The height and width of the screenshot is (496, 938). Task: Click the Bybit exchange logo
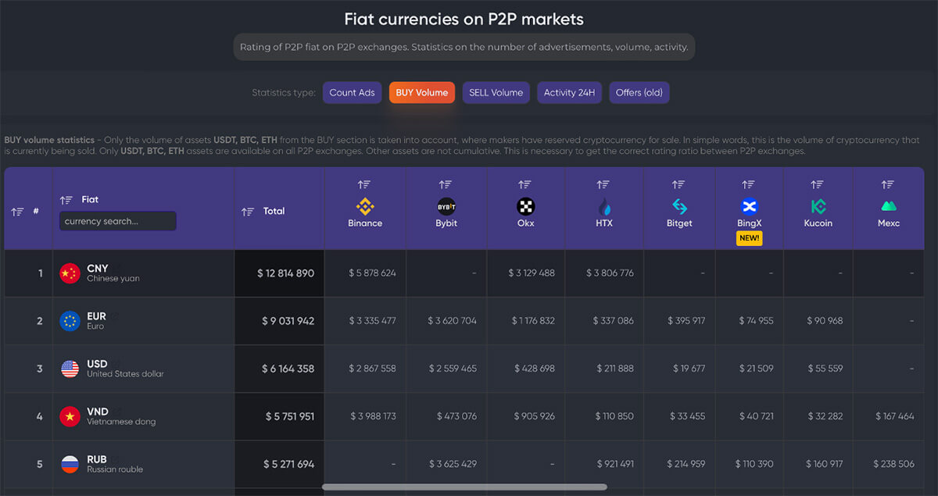pyautogui.click(x=446, y=206)
